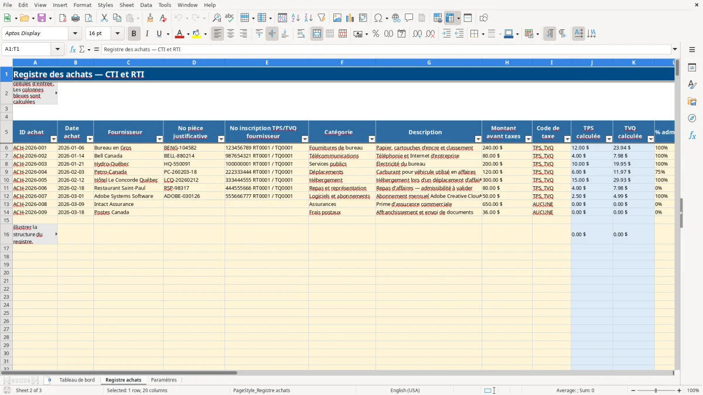Toggle Center Vertically alignment

click(272, 34)
